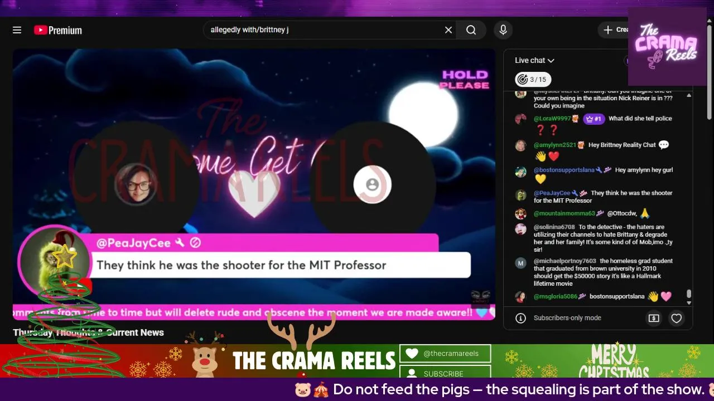Click the #1 crown badge
Viewport: 714px width, 401px height.
click(x=593, y=119)
